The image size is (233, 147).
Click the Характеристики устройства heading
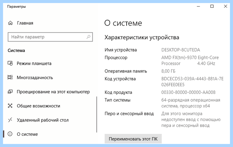(142, 37)
